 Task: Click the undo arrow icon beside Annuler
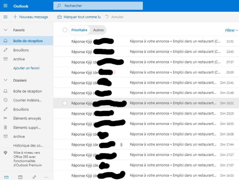click(x=107, y=17)
